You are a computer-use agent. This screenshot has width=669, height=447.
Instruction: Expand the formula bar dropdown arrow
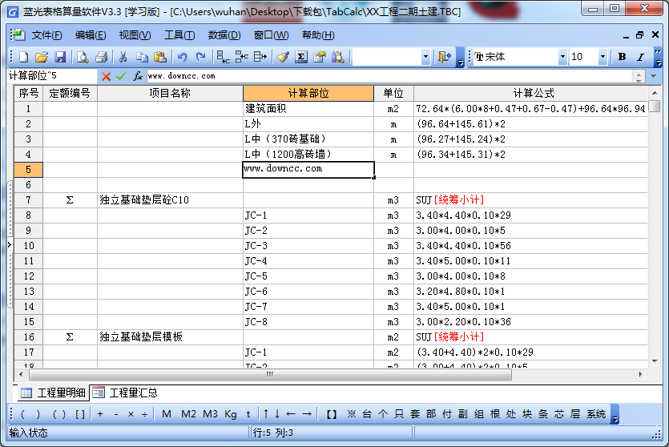[639, 76]
